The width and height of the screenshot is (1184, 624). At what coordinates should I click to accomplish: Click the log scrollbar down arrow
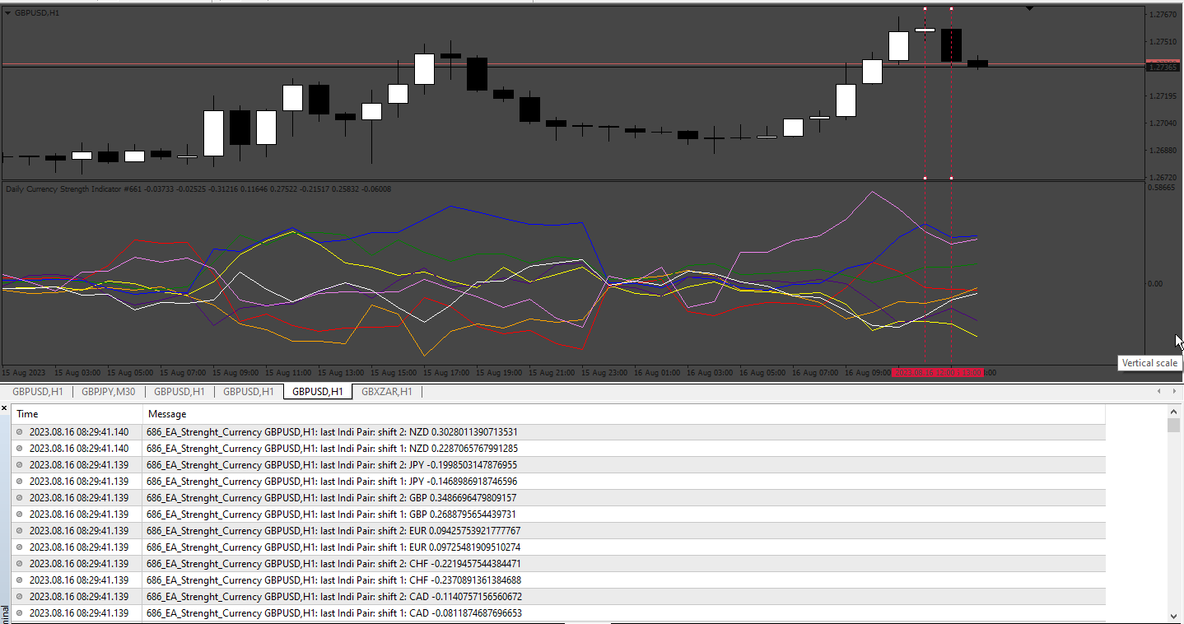(1173, 615)
